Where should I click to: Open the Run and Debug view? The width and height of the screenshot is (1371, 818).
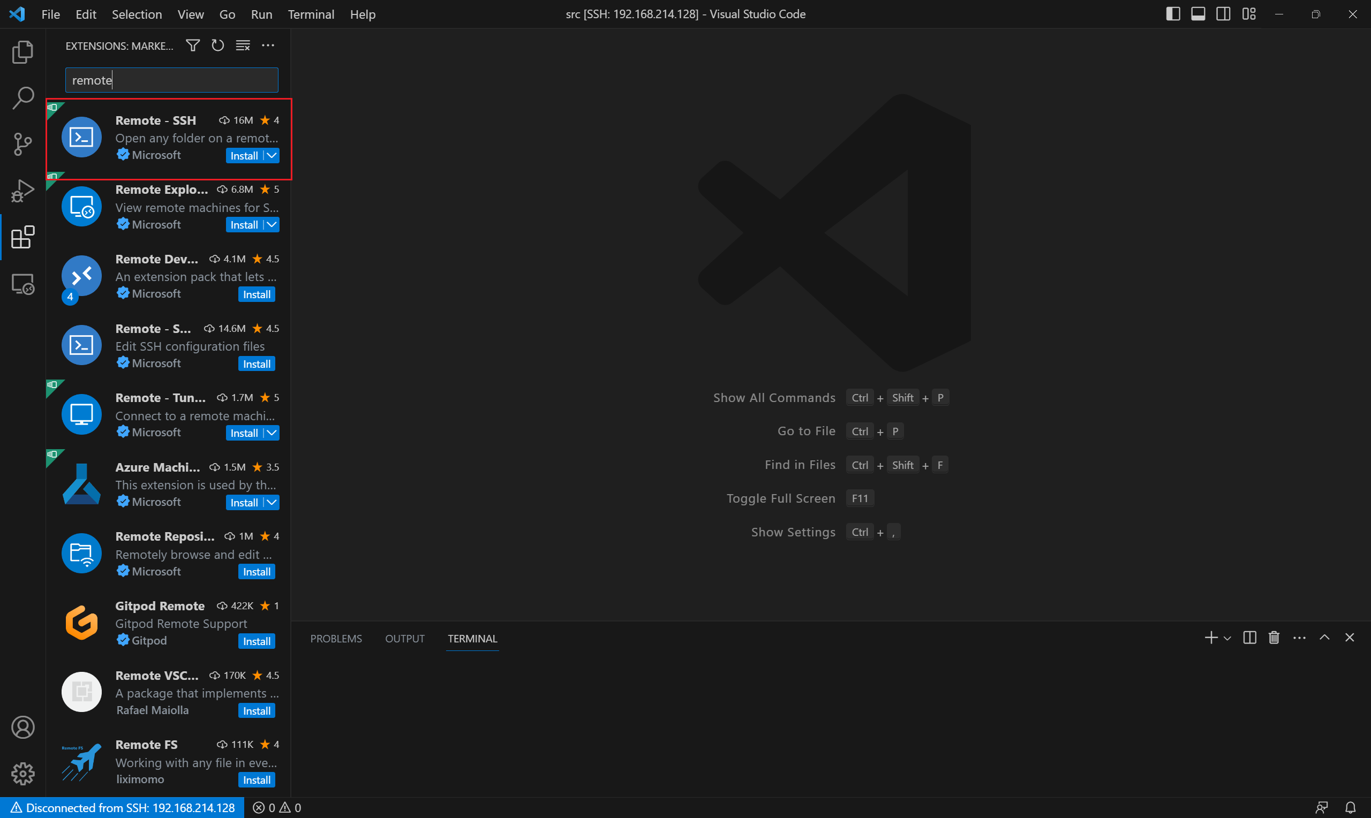(22, 191)
